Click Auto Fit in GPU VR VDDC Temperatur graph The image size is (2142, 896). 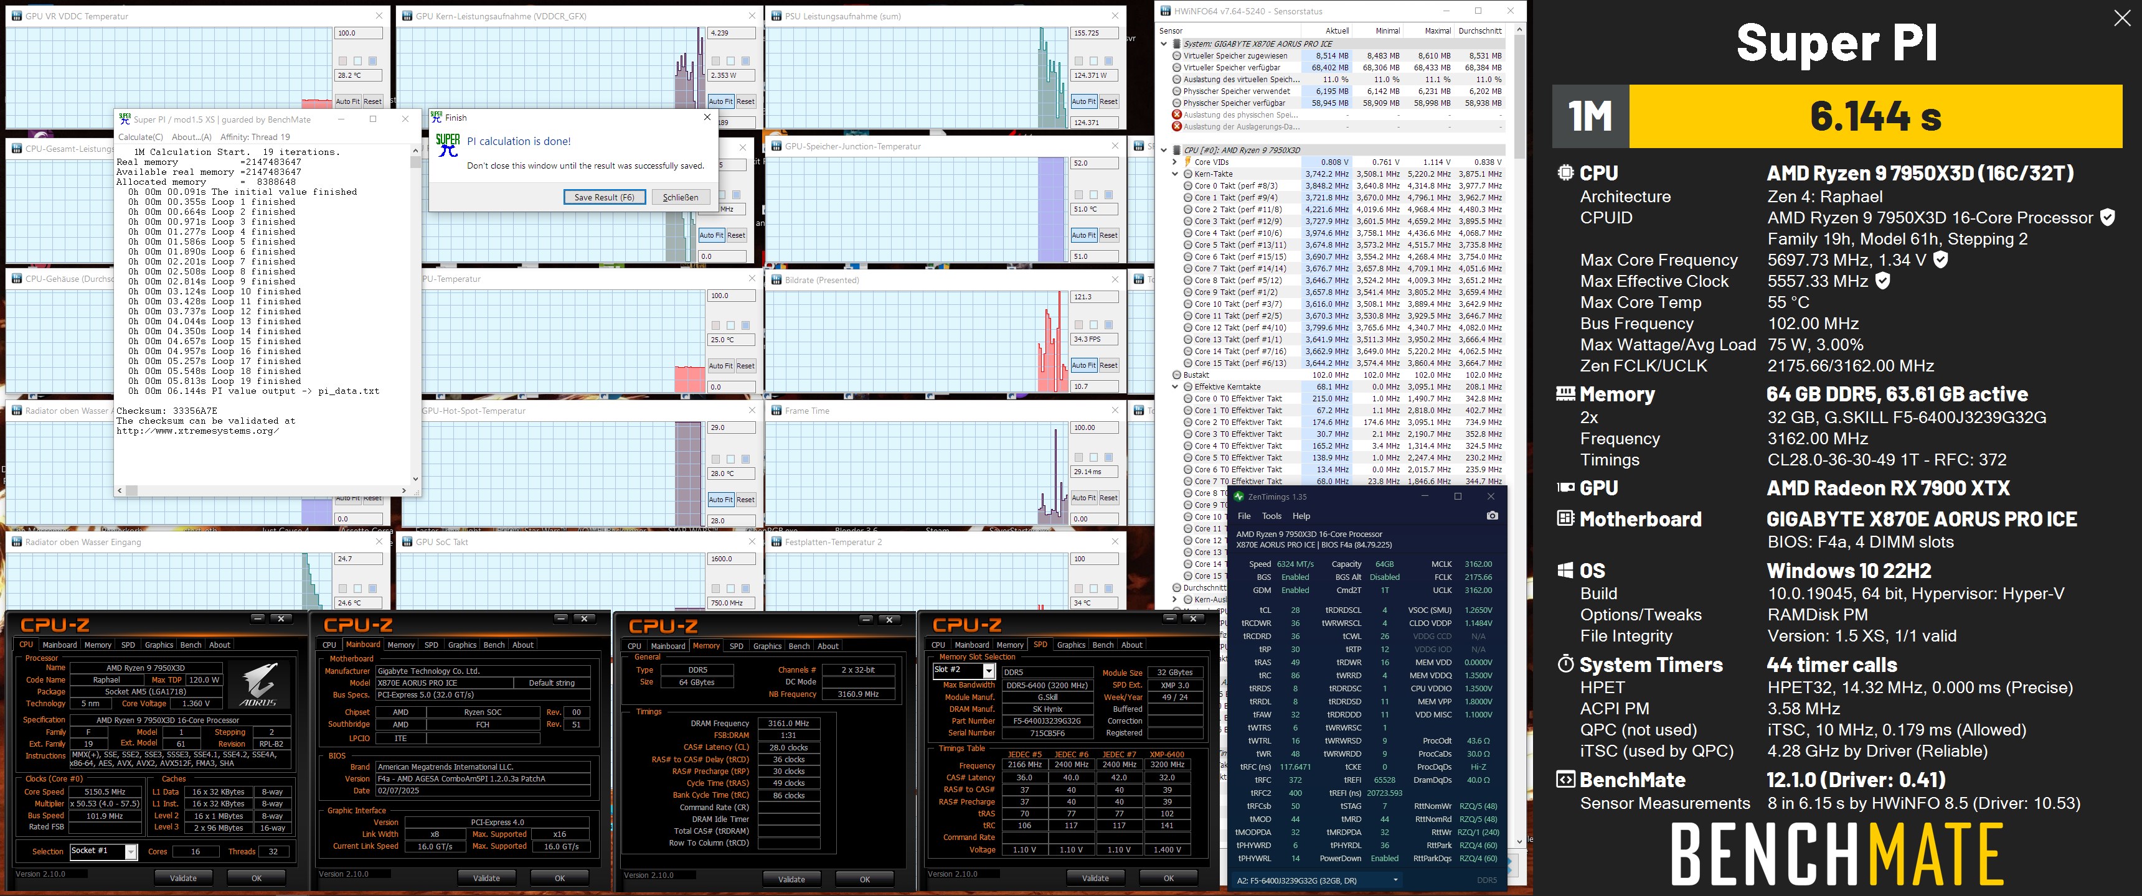(347, 101)
